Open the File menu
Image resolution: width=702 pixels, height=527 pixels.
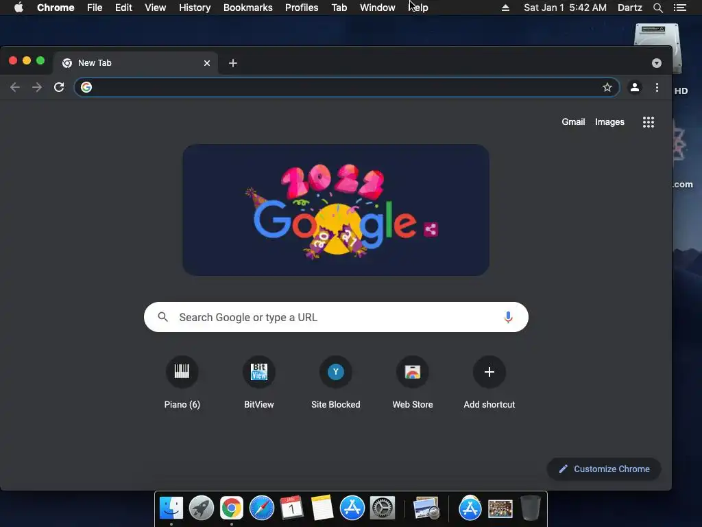[x=95, y=8]
